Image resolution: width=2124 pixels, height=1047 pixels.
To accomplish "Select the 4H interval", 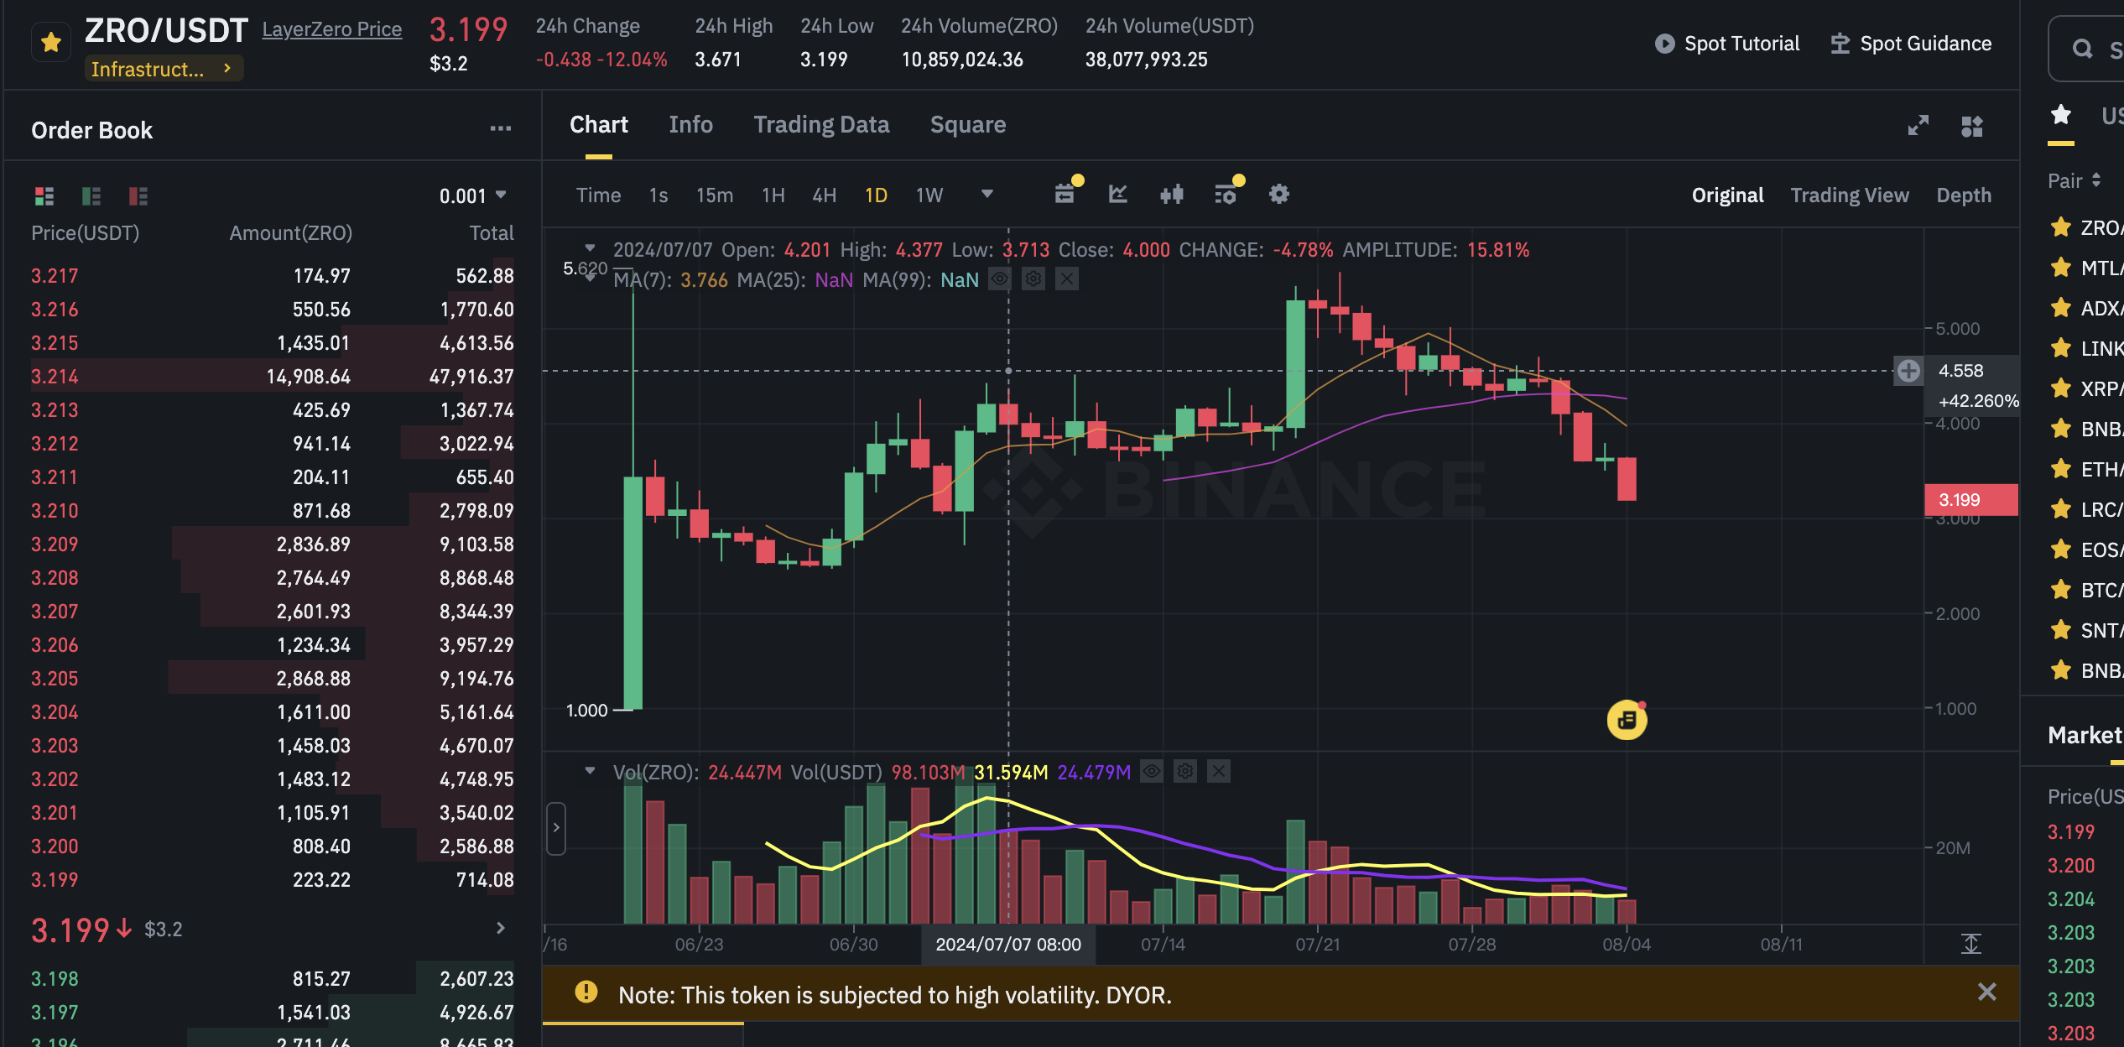I will pyautogui.click(x=825, y=195).
